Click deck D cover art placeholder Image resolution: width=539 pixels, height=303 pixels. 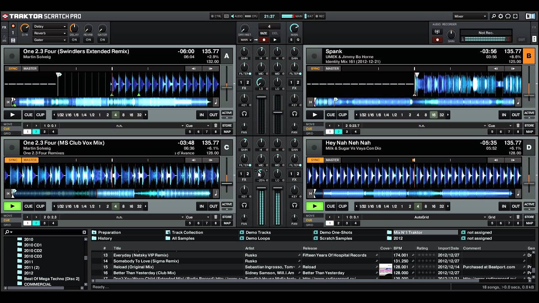click(314, 147)
